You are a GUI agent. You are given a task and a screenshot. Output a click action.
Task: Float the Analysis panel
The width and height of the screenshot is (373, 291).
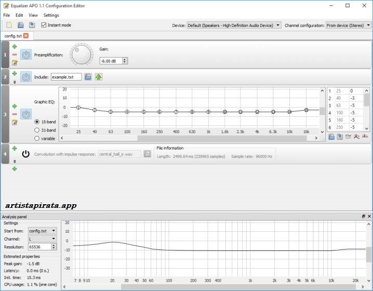(364, 216)
